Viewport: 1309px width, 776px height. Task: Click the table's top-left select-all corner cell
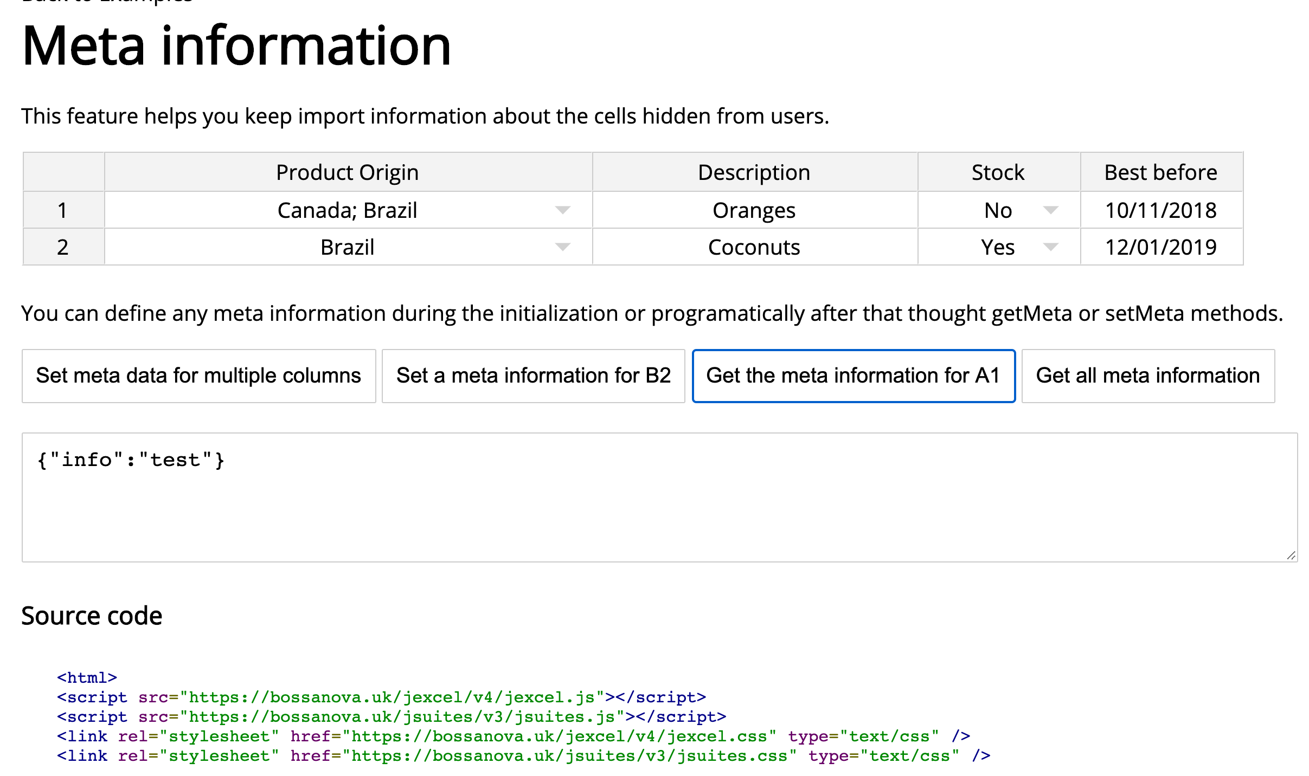coord(63,172)
